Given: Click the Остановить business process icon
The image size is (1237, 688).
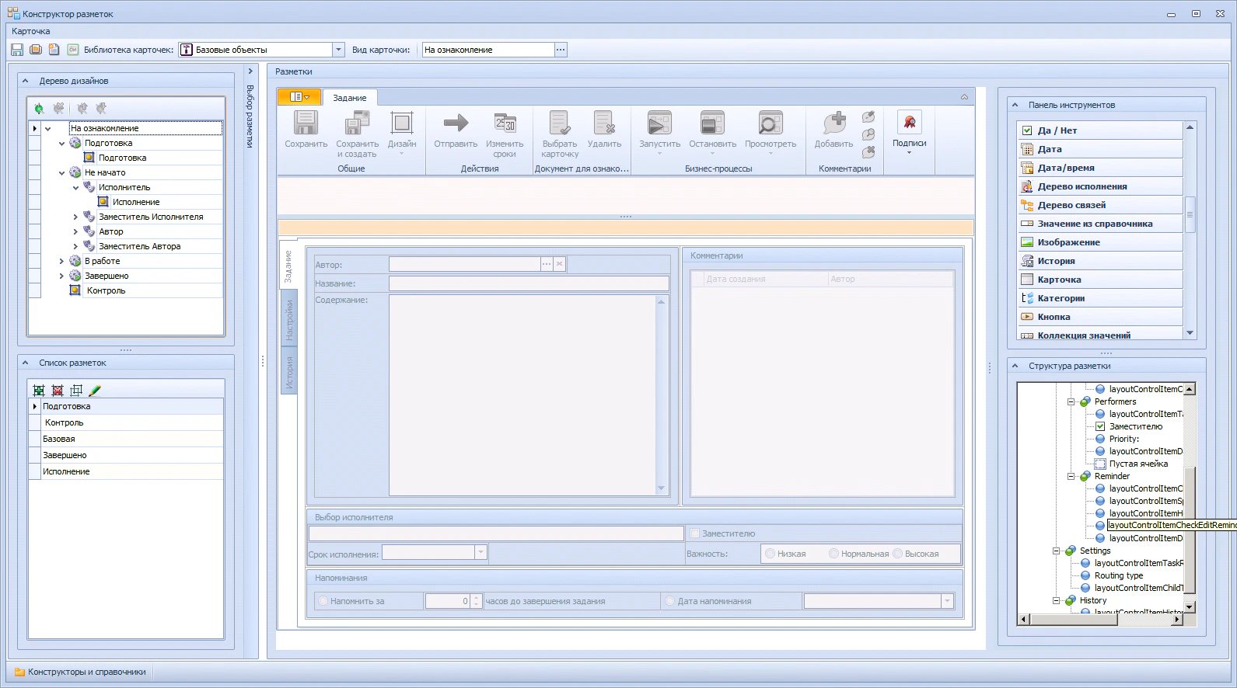Looking at the screenshot, I should (x=712, y=123).
